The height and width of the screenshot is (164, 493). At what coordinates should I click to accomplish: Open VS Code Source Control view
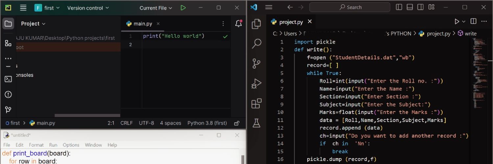tap(256, 63)
